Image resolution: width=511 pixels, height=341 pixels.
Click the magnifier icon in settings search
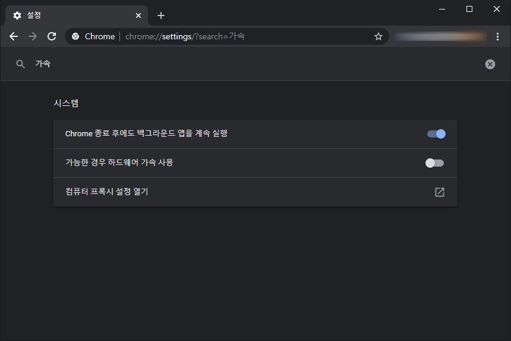click(x=20, y=64)
